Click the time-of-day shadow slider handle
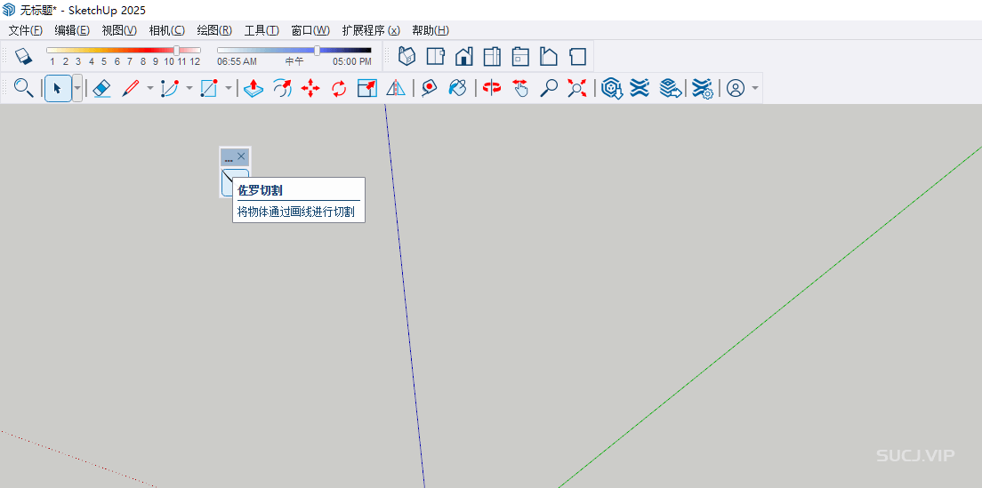Screen dimensions: 982x488 (317, 51)
